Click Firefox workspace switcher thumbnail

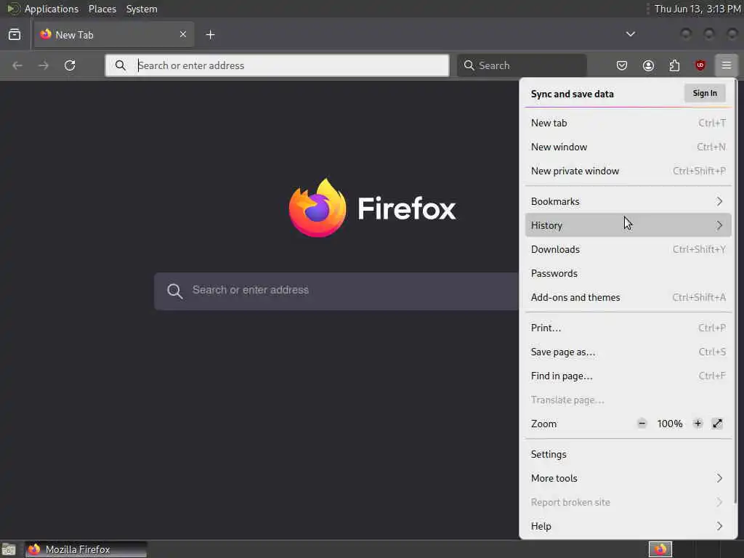coord(660,549)
